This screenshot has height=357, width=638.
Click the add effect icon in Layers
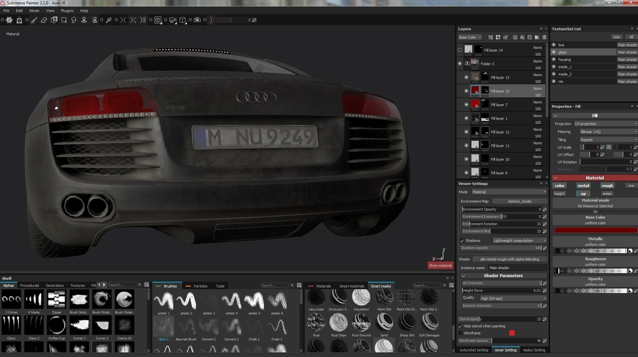[x=491, y=37]
